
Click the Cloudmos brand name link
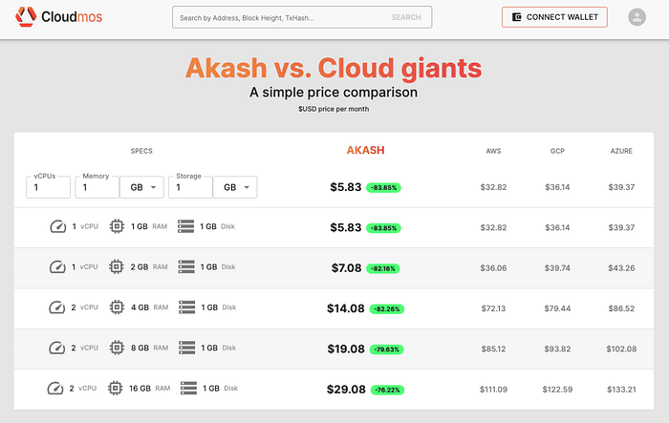[x=72, y=16]
